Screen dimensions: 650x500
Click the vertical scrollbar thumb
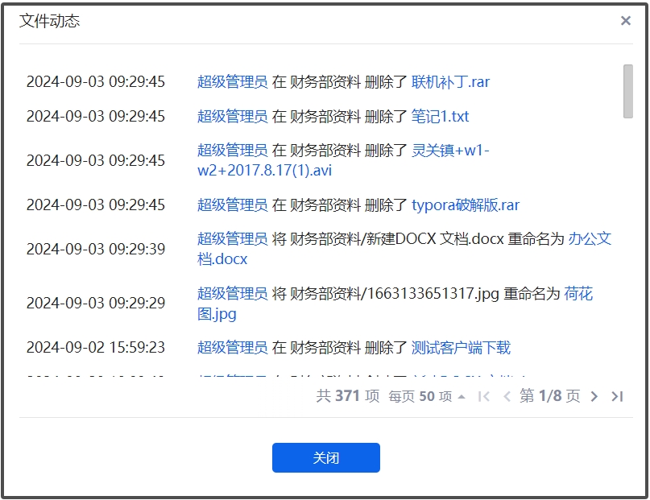pyautogui.click(x=627, y=91)
